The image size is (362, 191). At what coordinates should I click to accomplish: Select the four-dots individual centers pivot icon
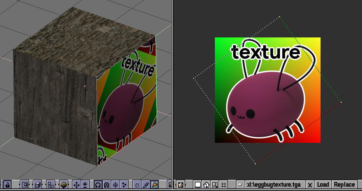tap(124, 185)
